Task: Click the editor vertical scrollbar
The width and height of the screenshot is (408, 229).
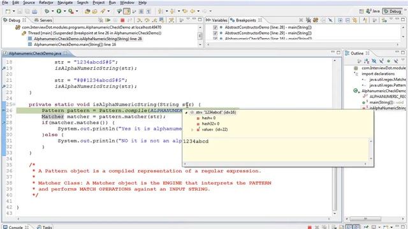Action: (x=335, y=189)
